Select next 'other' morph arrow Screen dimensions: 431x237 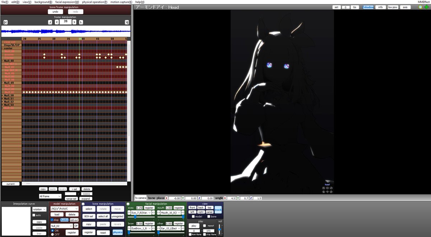(x=183, y=228)
